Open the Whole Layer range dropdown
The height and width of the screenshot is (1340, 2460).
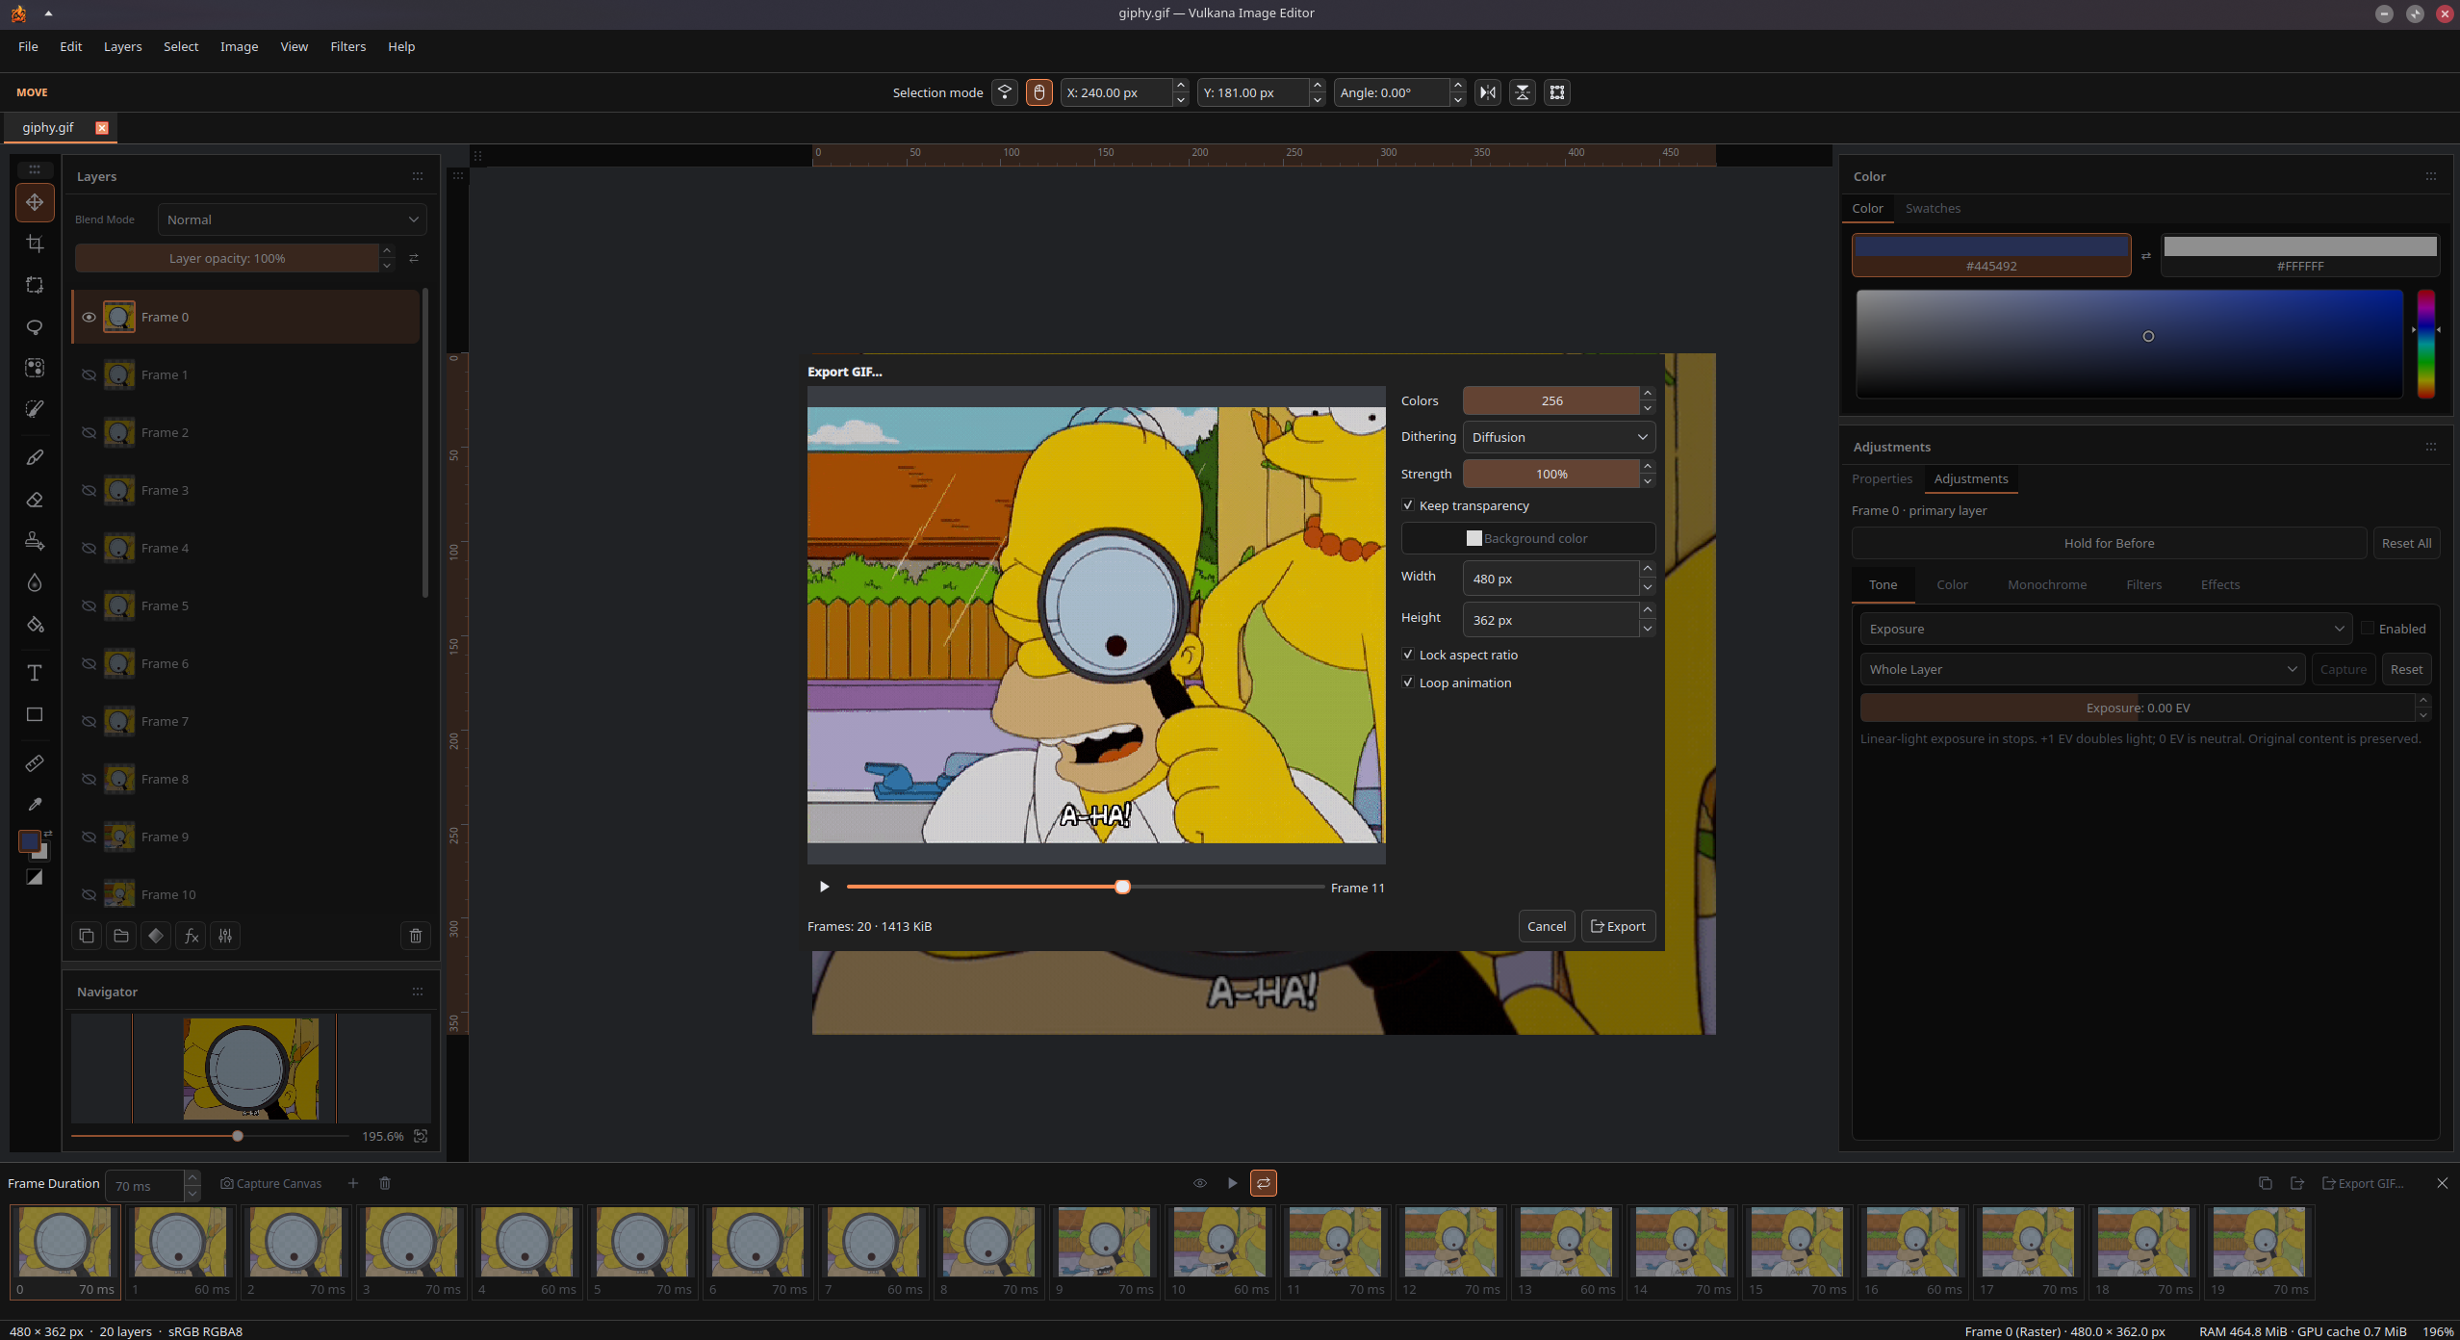pyautogui.click(x=2082, y=669)
